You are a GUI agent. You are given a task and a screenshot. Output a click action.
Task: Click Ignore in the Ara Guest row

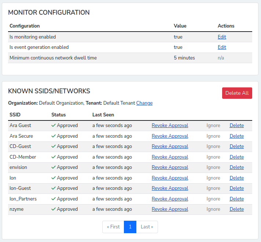click(213, 126)
